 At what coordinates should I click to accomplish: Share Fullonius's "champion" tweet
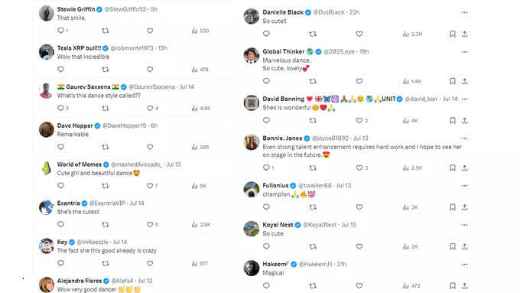click(465, 207)
